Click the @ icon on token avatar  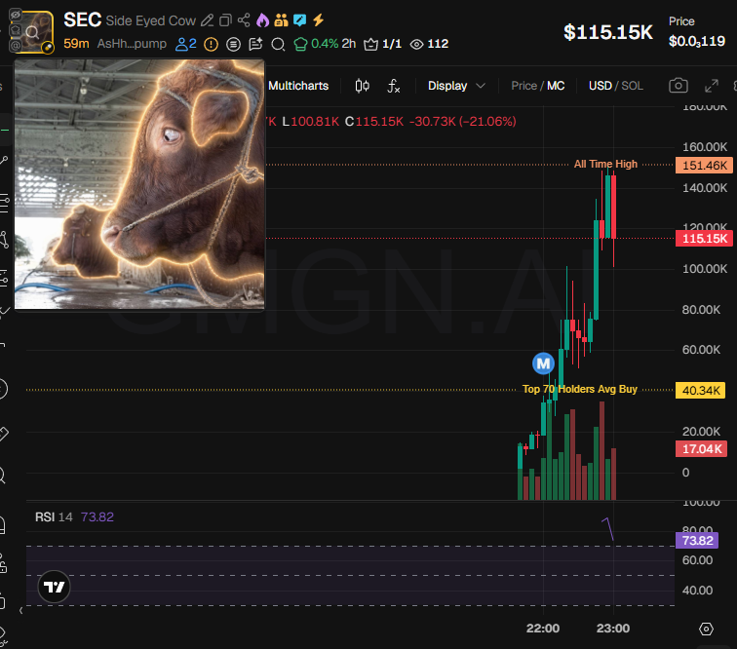15,46
